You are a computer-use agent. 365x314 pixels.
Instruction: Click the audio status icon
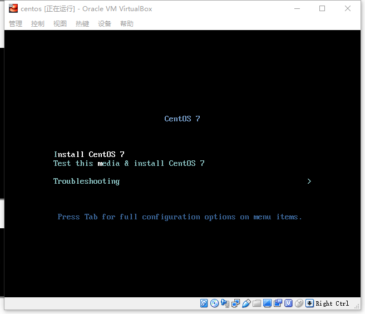225,303
